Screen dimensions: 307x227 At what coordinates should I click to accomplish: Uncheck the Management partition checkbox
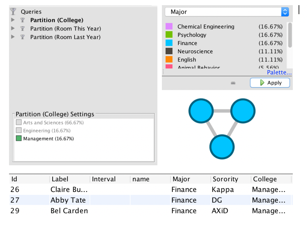click(x=19, y=139)
